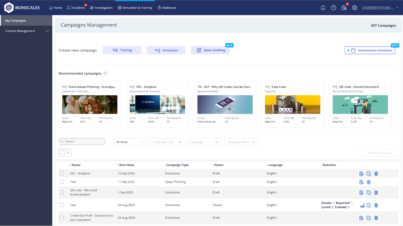Image resolution: width=403 pixels, height=226 pixels.
Task: Click the campaign Search field
Action: (82, 141)
